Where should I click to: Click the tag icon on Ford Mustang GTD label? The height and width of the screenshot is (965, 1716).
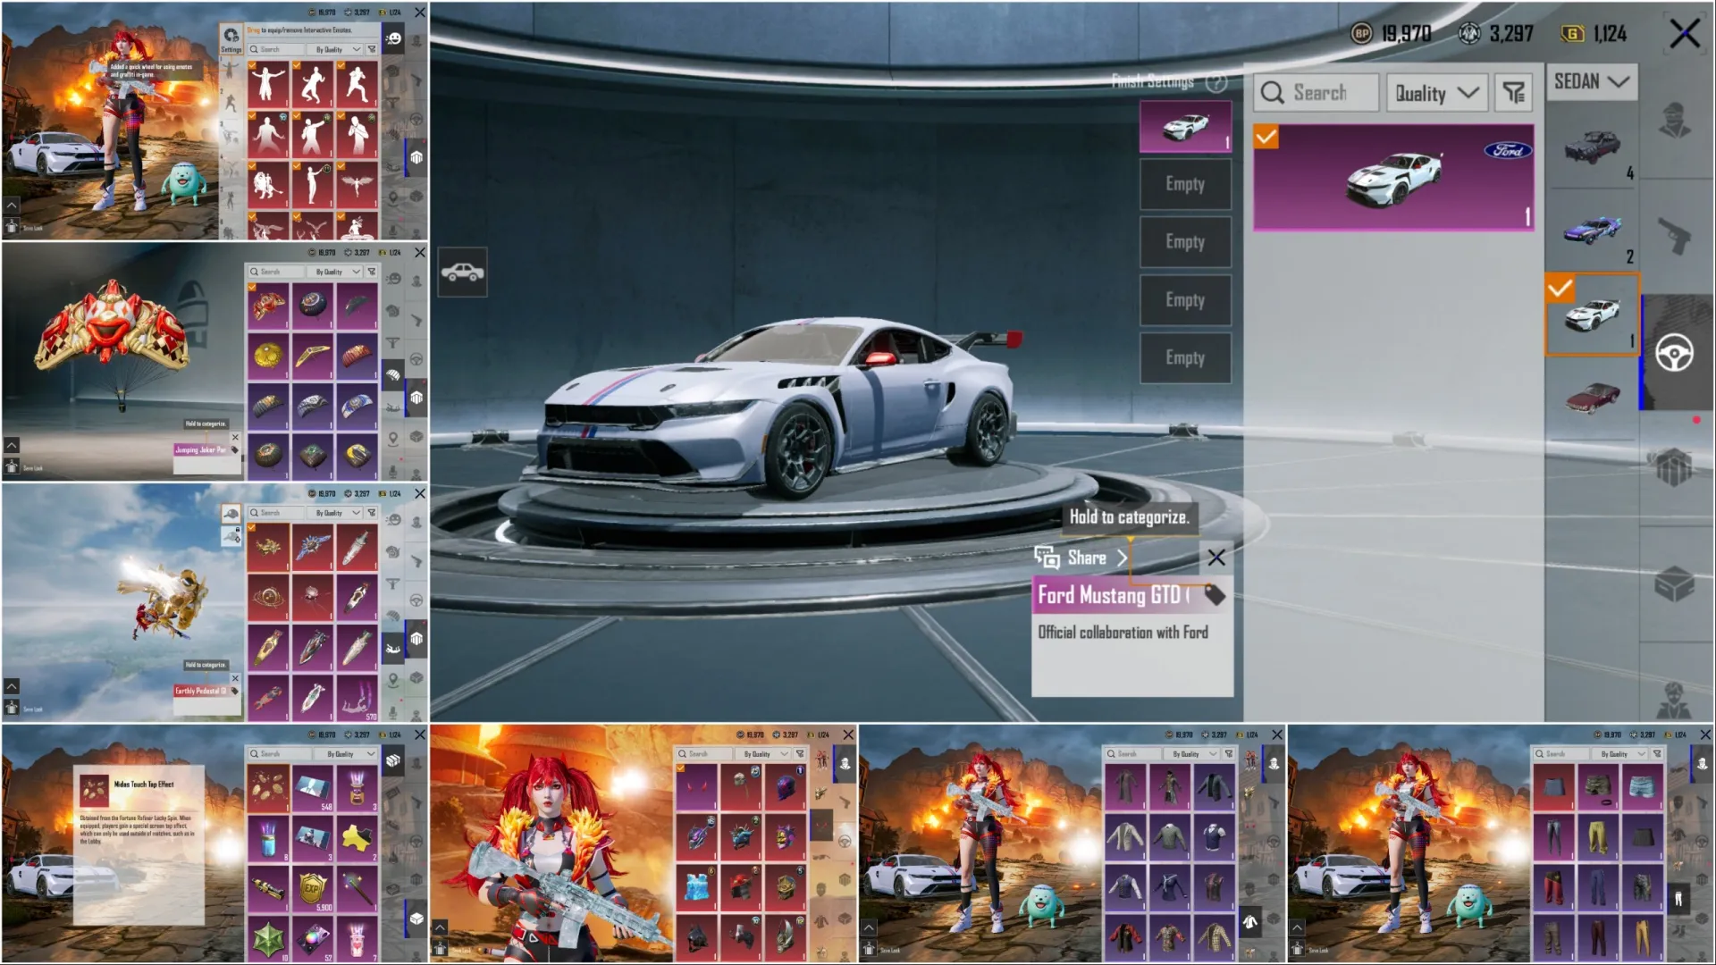(x=1214, y=594)
